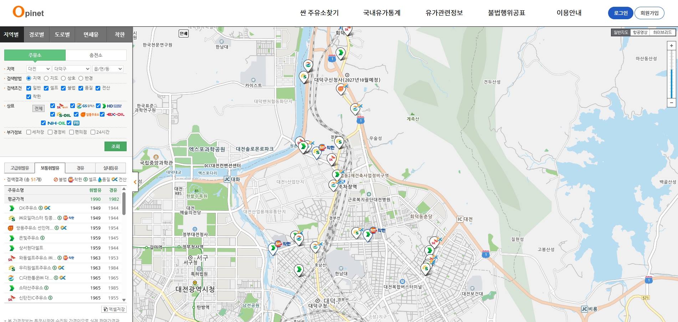Enable the 세차장 additional info checkbox
This screenshot has height=322, width=678.
pyautogui.click(x=29, y=132)
